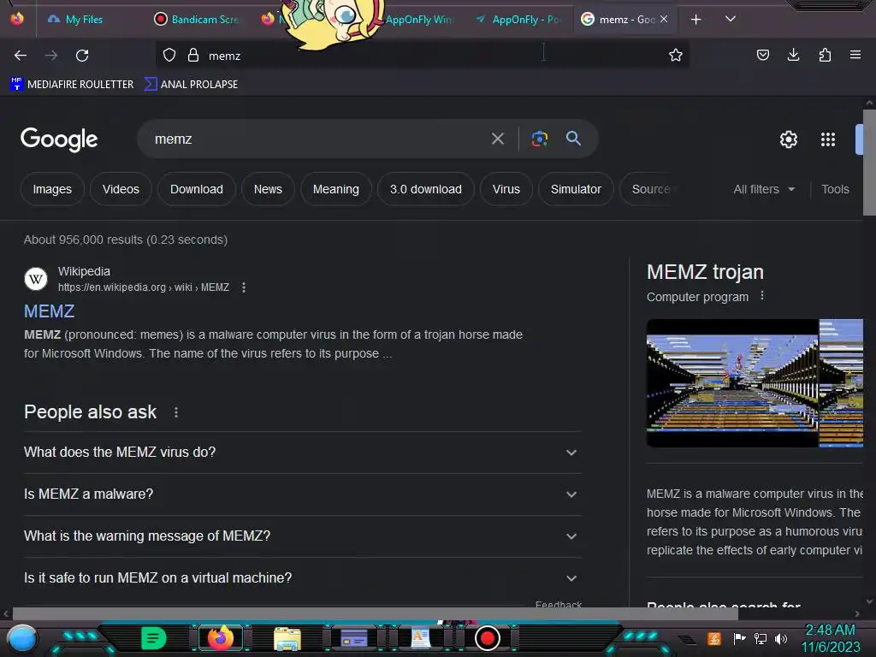Open the Firefox hamburger menu
Viewport: 876px width, 657px height.
click(x=855, y=55)
